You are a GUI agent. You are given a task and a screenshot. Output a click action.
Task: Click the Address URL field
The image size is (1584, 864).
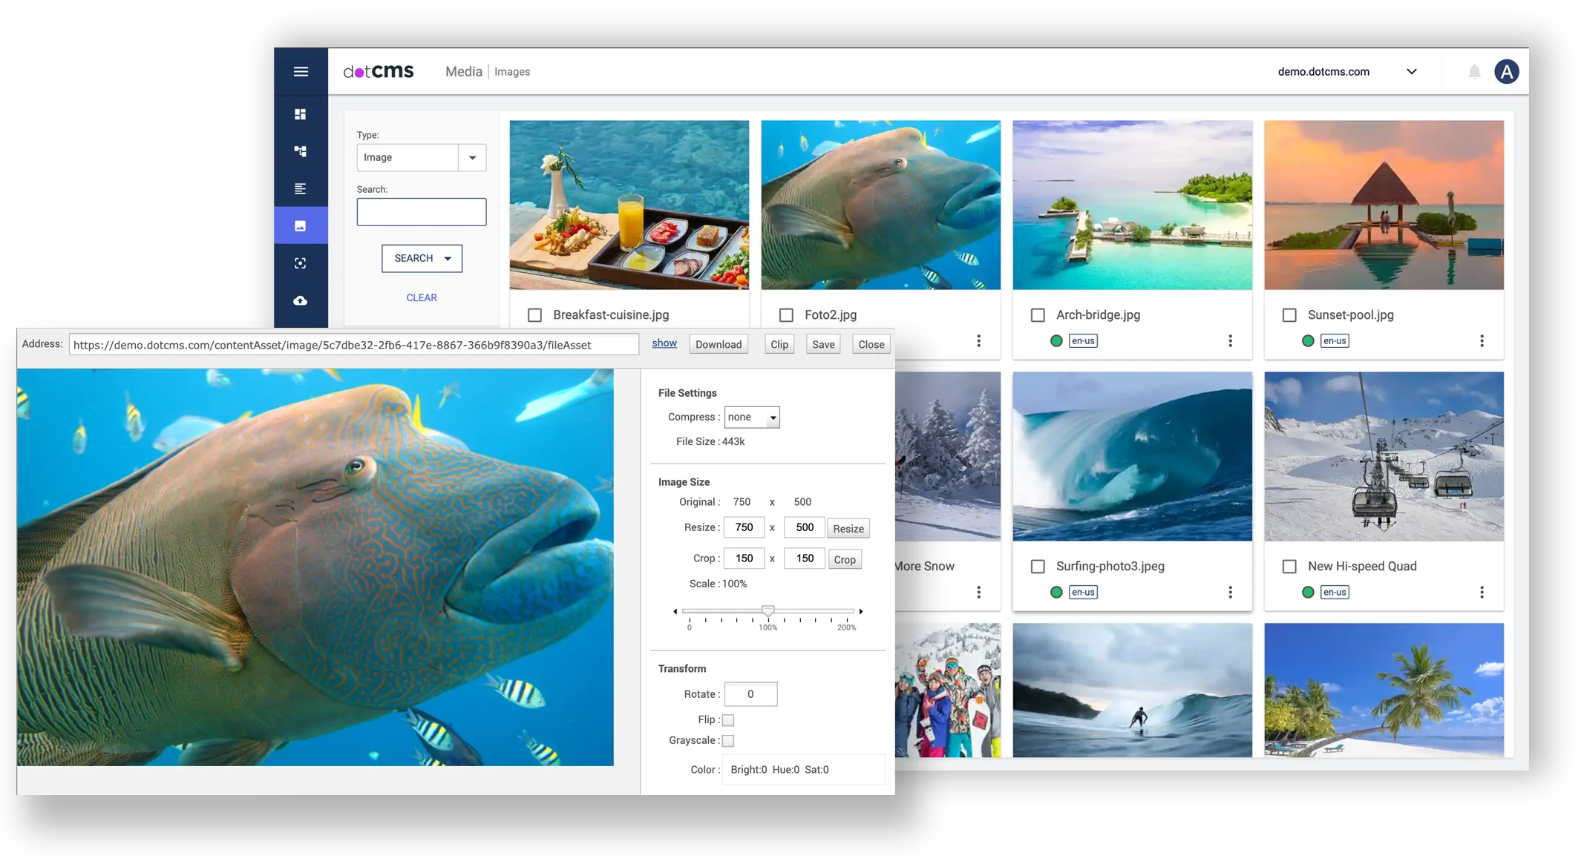[x=354, y=345]
